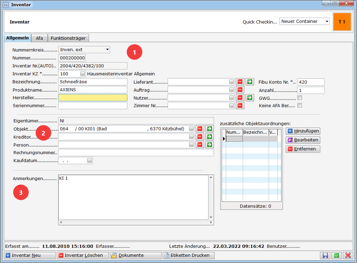Click Inventar Löschen button
This screenshot has width=357, height=263.
click(x=83, y=255)
